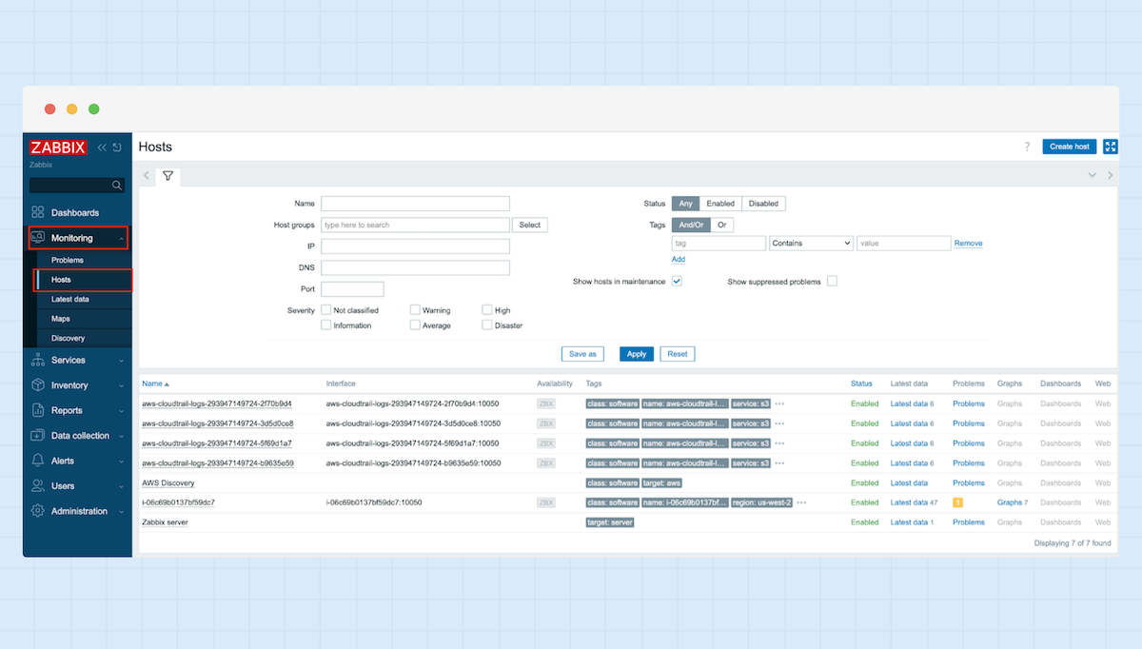Click the Services sidebar icon

40,360
